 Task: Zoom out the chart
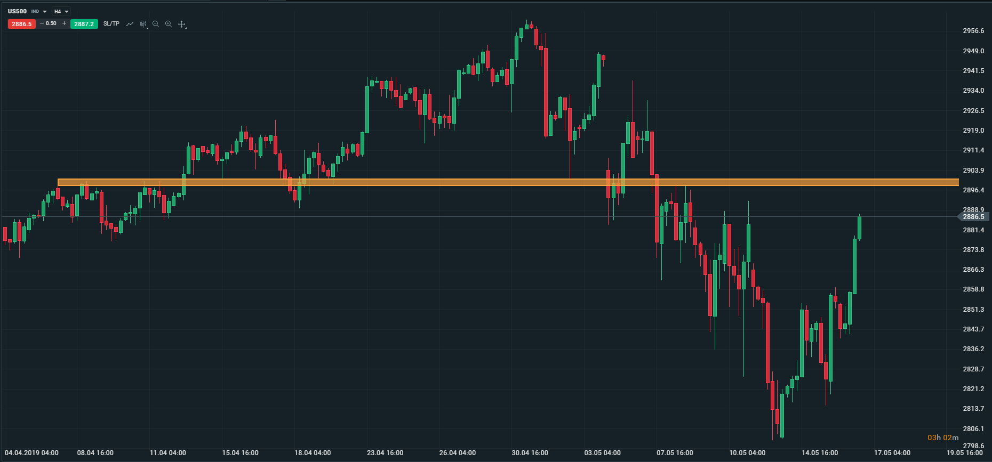(x=156, y=24)
